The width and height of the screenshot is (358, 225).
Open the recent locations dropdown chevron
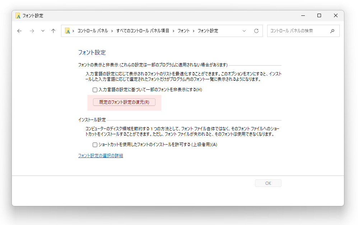coord(43,31)
